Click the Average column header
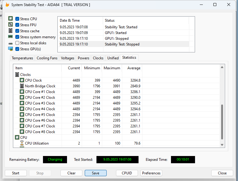238x181 pixels. (x=132, y=68)
